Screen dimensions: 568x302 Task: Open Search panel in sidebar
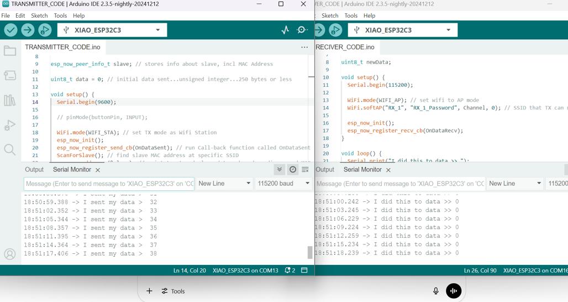coord(10,149)
